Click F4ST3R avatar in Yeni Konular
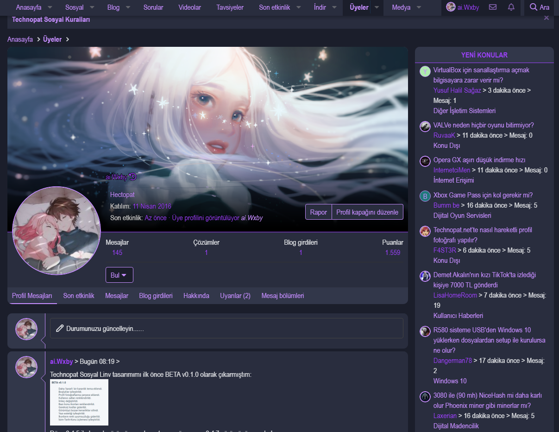This screenshot has width=559, height=432. 425,231
